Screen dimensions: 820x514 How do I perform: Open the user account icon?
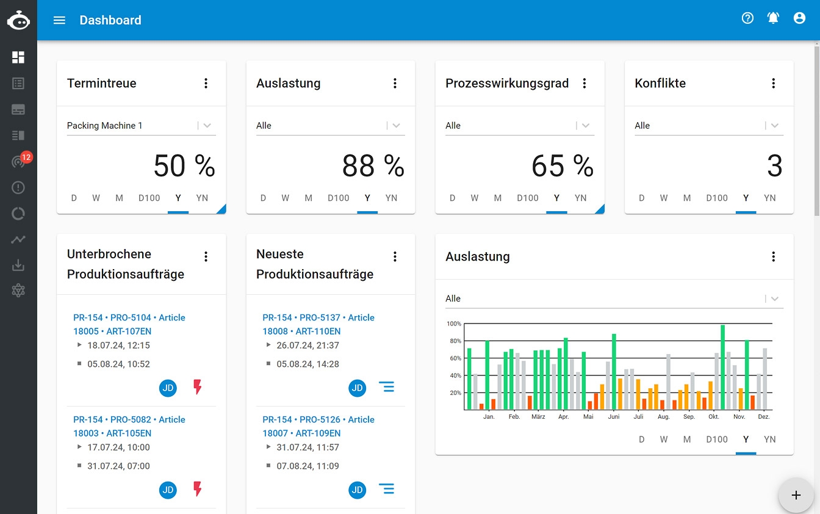click(799, 18)
